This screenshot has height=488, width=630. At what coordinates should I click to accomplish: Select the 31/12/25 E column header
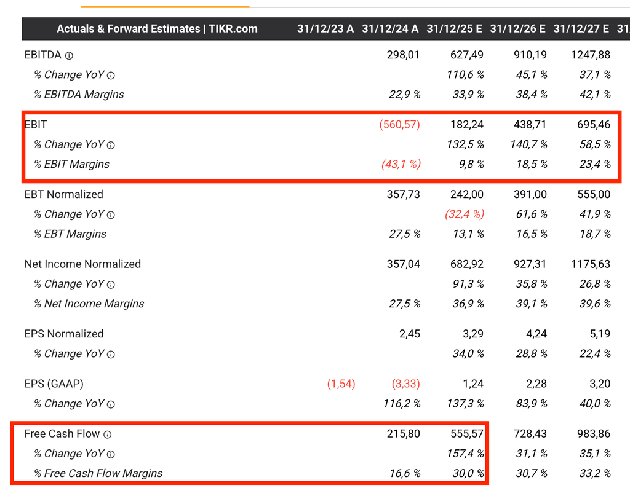point(454,29)
